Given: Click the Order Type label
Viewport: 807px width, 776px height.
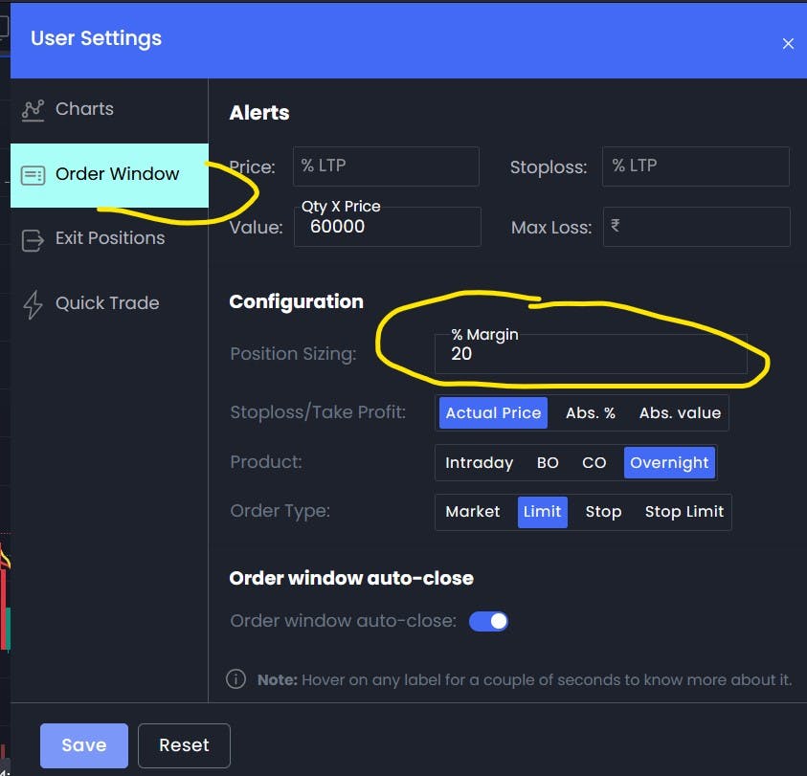Looking at the screenshot, I should tap(280, 511).
